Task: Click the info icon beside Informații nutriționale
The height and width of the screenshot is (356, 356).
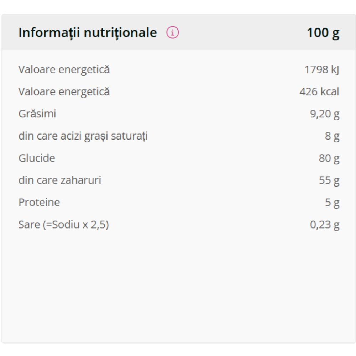Action: click(x=173, y=33)
